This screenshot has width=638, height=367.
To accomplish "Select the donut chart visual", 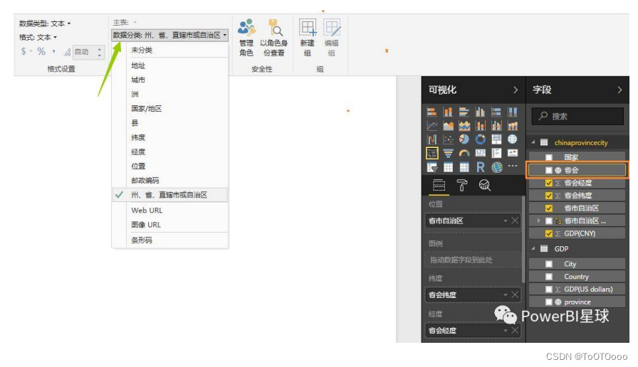I will (x=480, y=139).
